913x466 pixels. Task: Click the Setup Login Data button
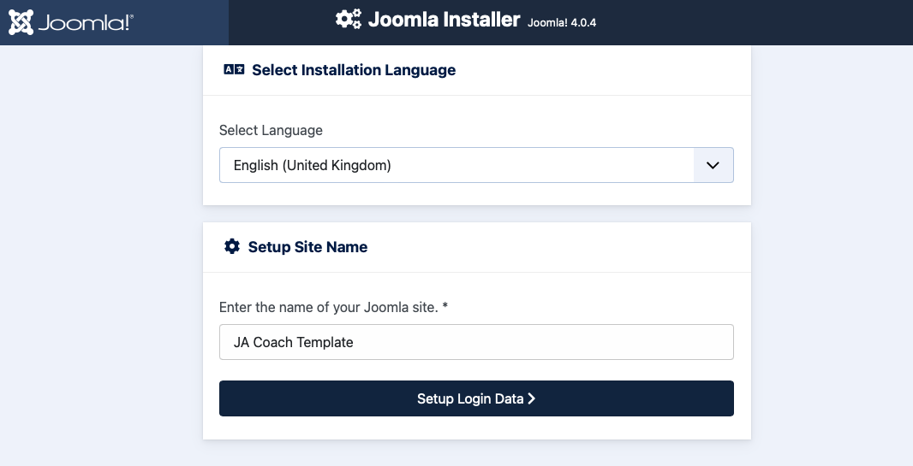click(x=476, y=398)
